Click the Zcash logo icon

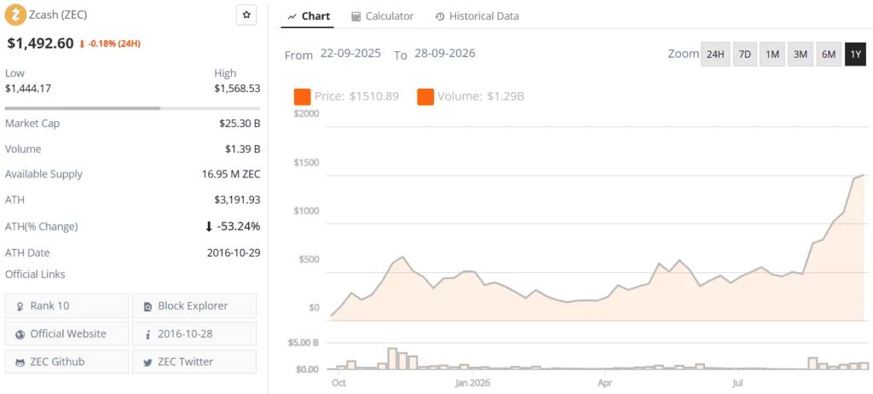15,14
